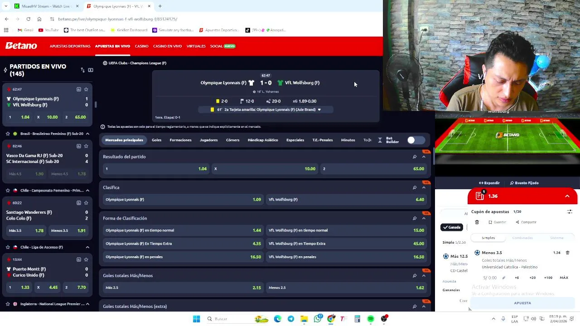This screenshot has height=326, width=580.
Task: Pin the Goles totales Más/Menos market
Action: (x=414, y=275)
